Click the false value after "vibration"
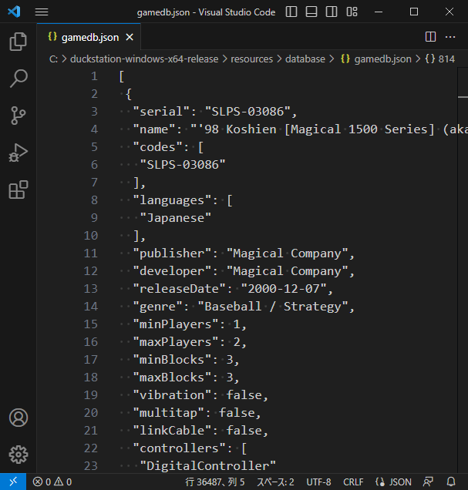468x490 pixels. pos(244,395)
